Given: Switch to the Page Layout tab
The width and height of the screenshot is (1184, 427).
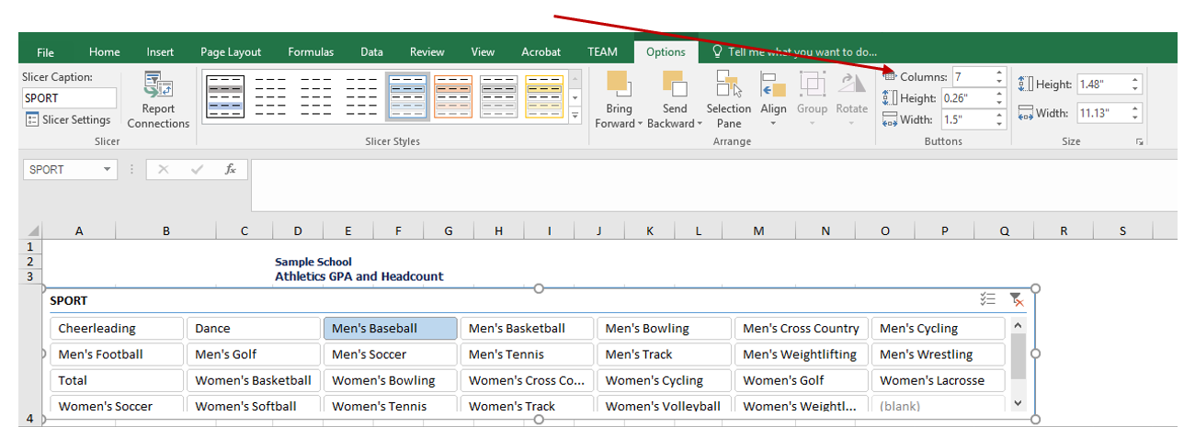Looking at the screenshot, I should pos(232,52).
